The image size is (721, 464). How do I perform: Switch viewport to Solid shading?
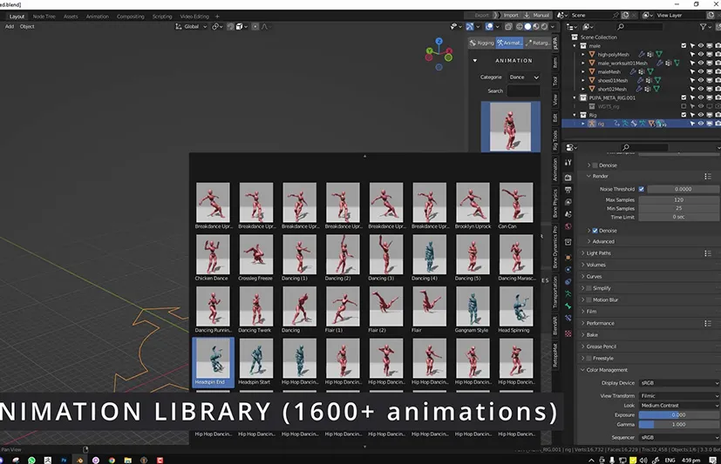(x=527, y=27)
